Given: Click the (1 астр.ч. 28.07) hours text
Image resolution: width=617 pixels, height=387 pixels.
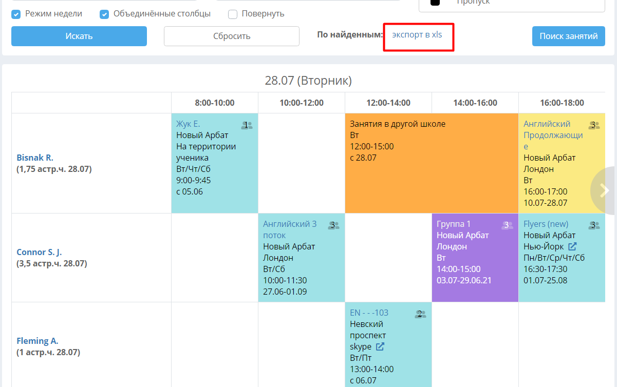Looking at the screenshot, I should point(48,353).
